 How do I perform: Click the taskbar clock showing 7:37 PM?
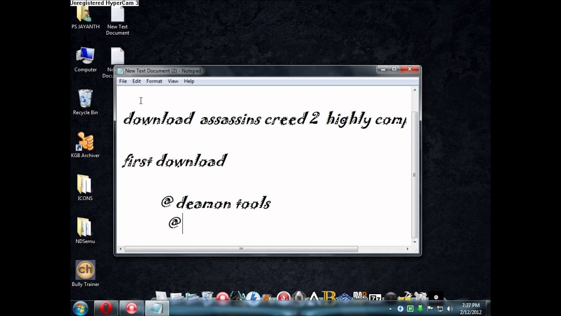471,309
